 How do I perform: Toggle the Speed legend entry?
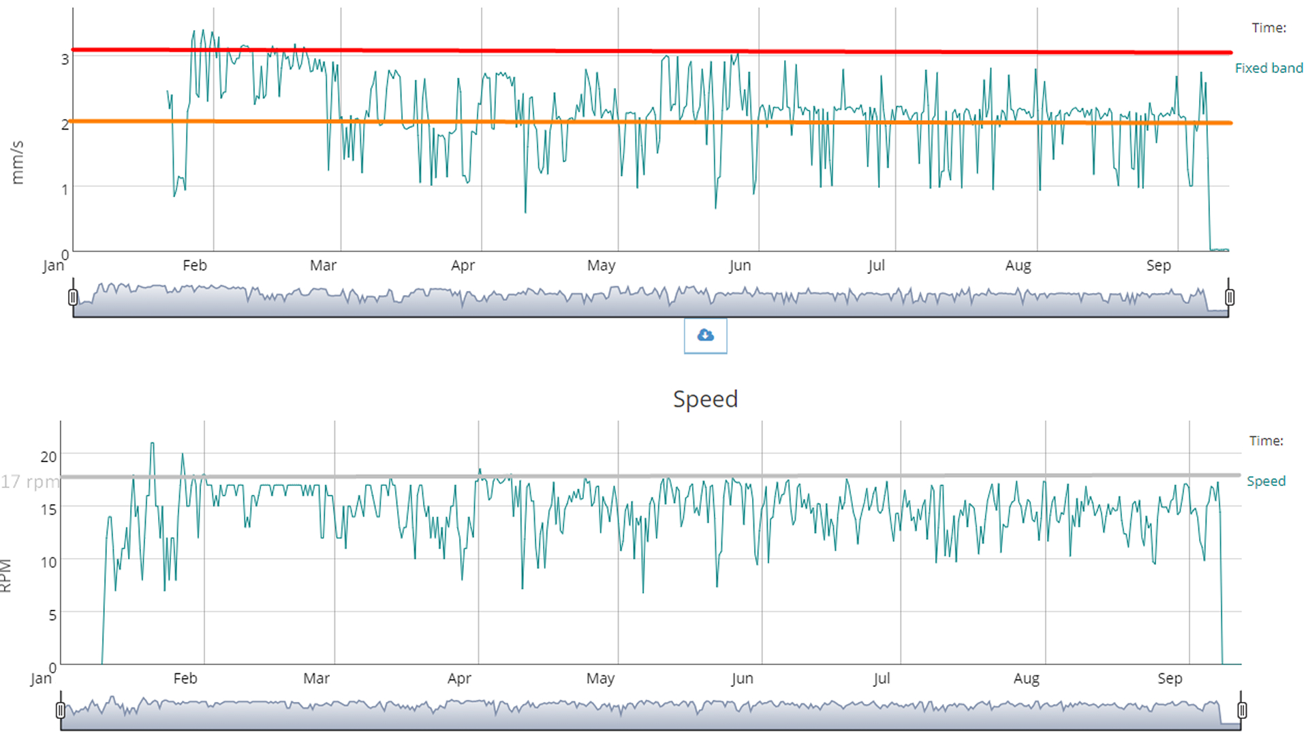click(1266, 481)
